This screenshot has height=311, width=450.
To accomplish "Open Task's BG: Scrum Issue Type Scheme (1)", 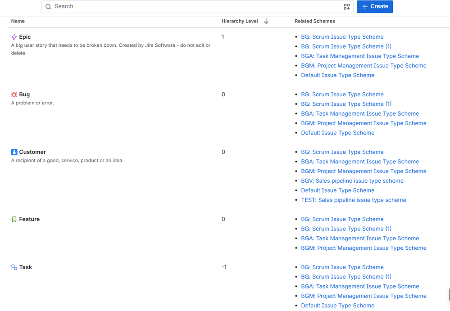I will [346, 277].
